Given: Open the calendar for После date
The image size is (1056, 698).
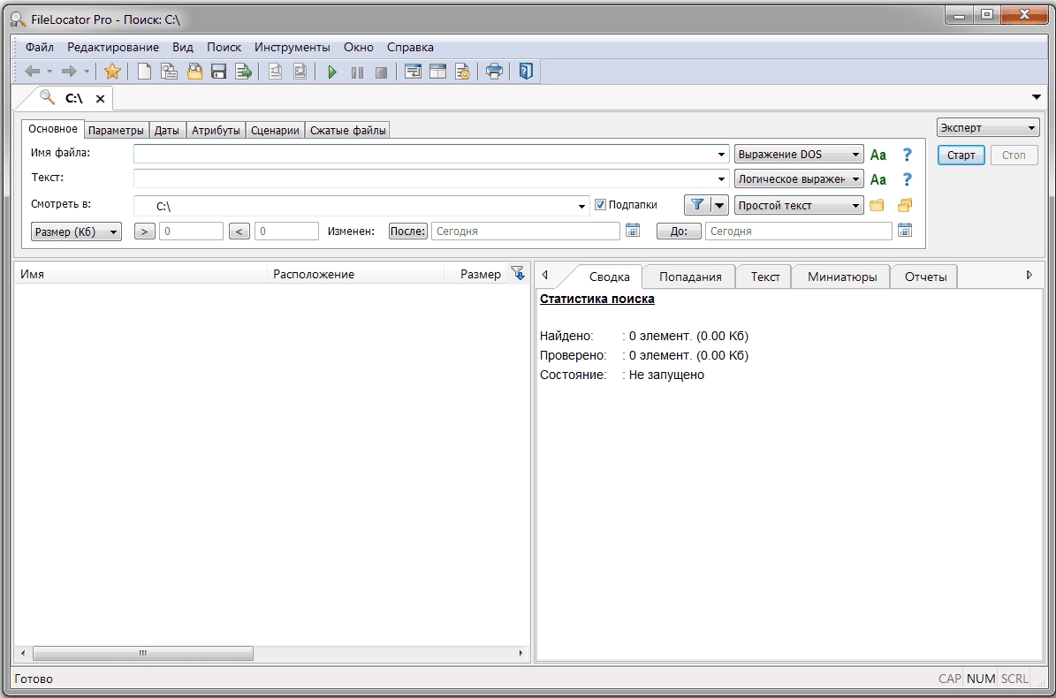Looking at the screenshot, I should [633, 231].
